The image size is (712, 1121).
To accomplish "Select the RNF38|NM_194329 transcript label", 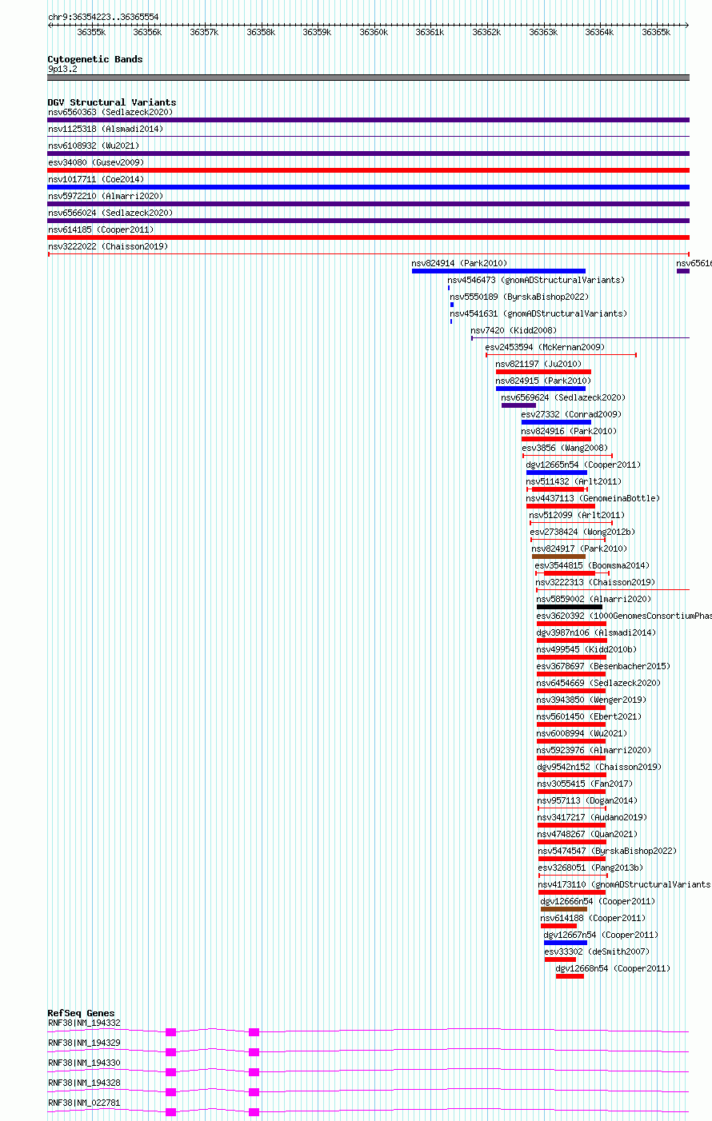I will point(84,1043).
